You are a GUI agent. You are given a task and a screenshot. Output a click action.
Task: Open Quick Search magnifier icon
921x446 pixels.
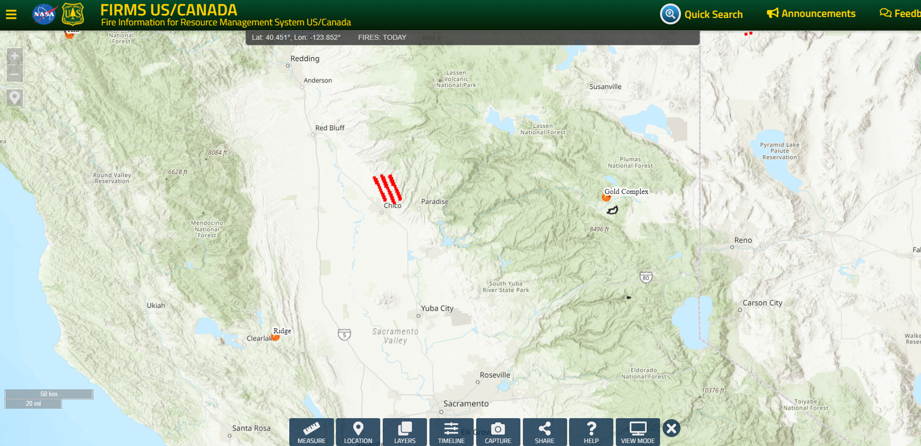pyautogui.click(x=670, y=14)
